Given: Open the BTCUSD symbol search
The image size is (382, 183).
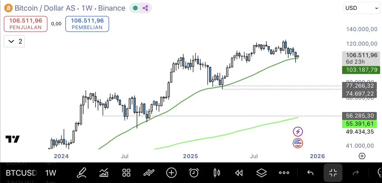Looking at the screenshot, I should pyautogui.click(x=21, y=173).
